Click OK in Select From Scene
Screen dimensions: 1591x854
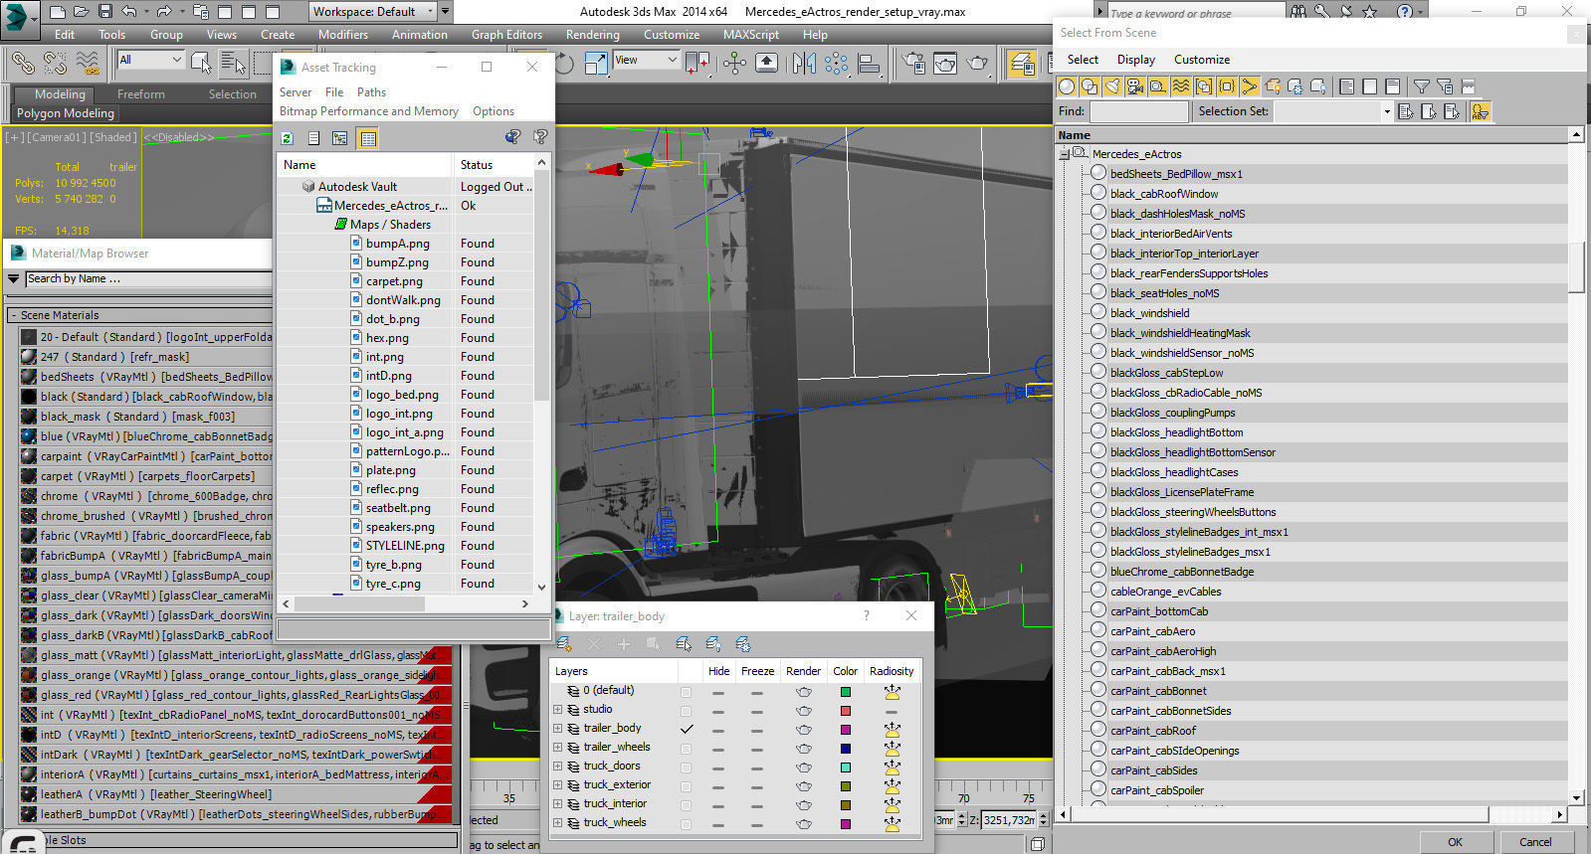[1455, 842]
